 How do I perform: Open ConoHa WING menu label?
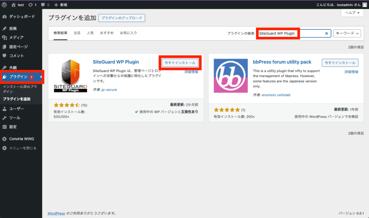point(22,139)
